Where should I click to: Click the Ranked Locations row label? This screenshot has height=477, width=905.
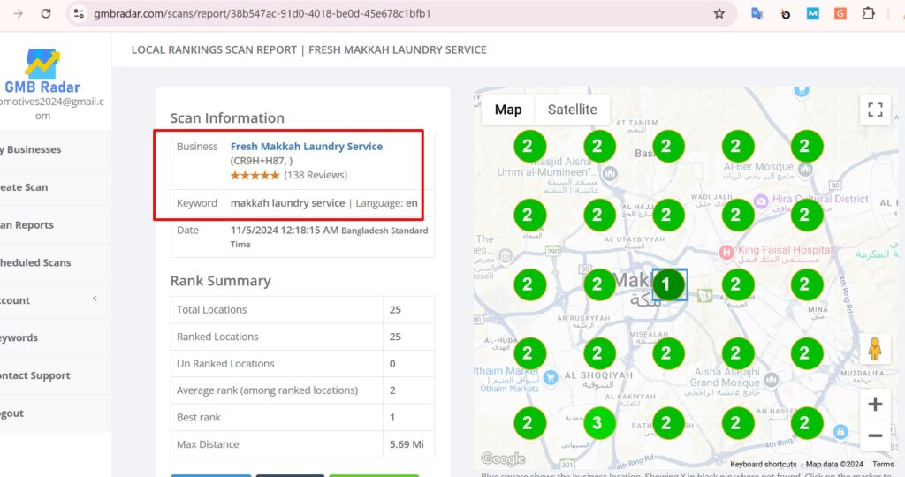217,337
